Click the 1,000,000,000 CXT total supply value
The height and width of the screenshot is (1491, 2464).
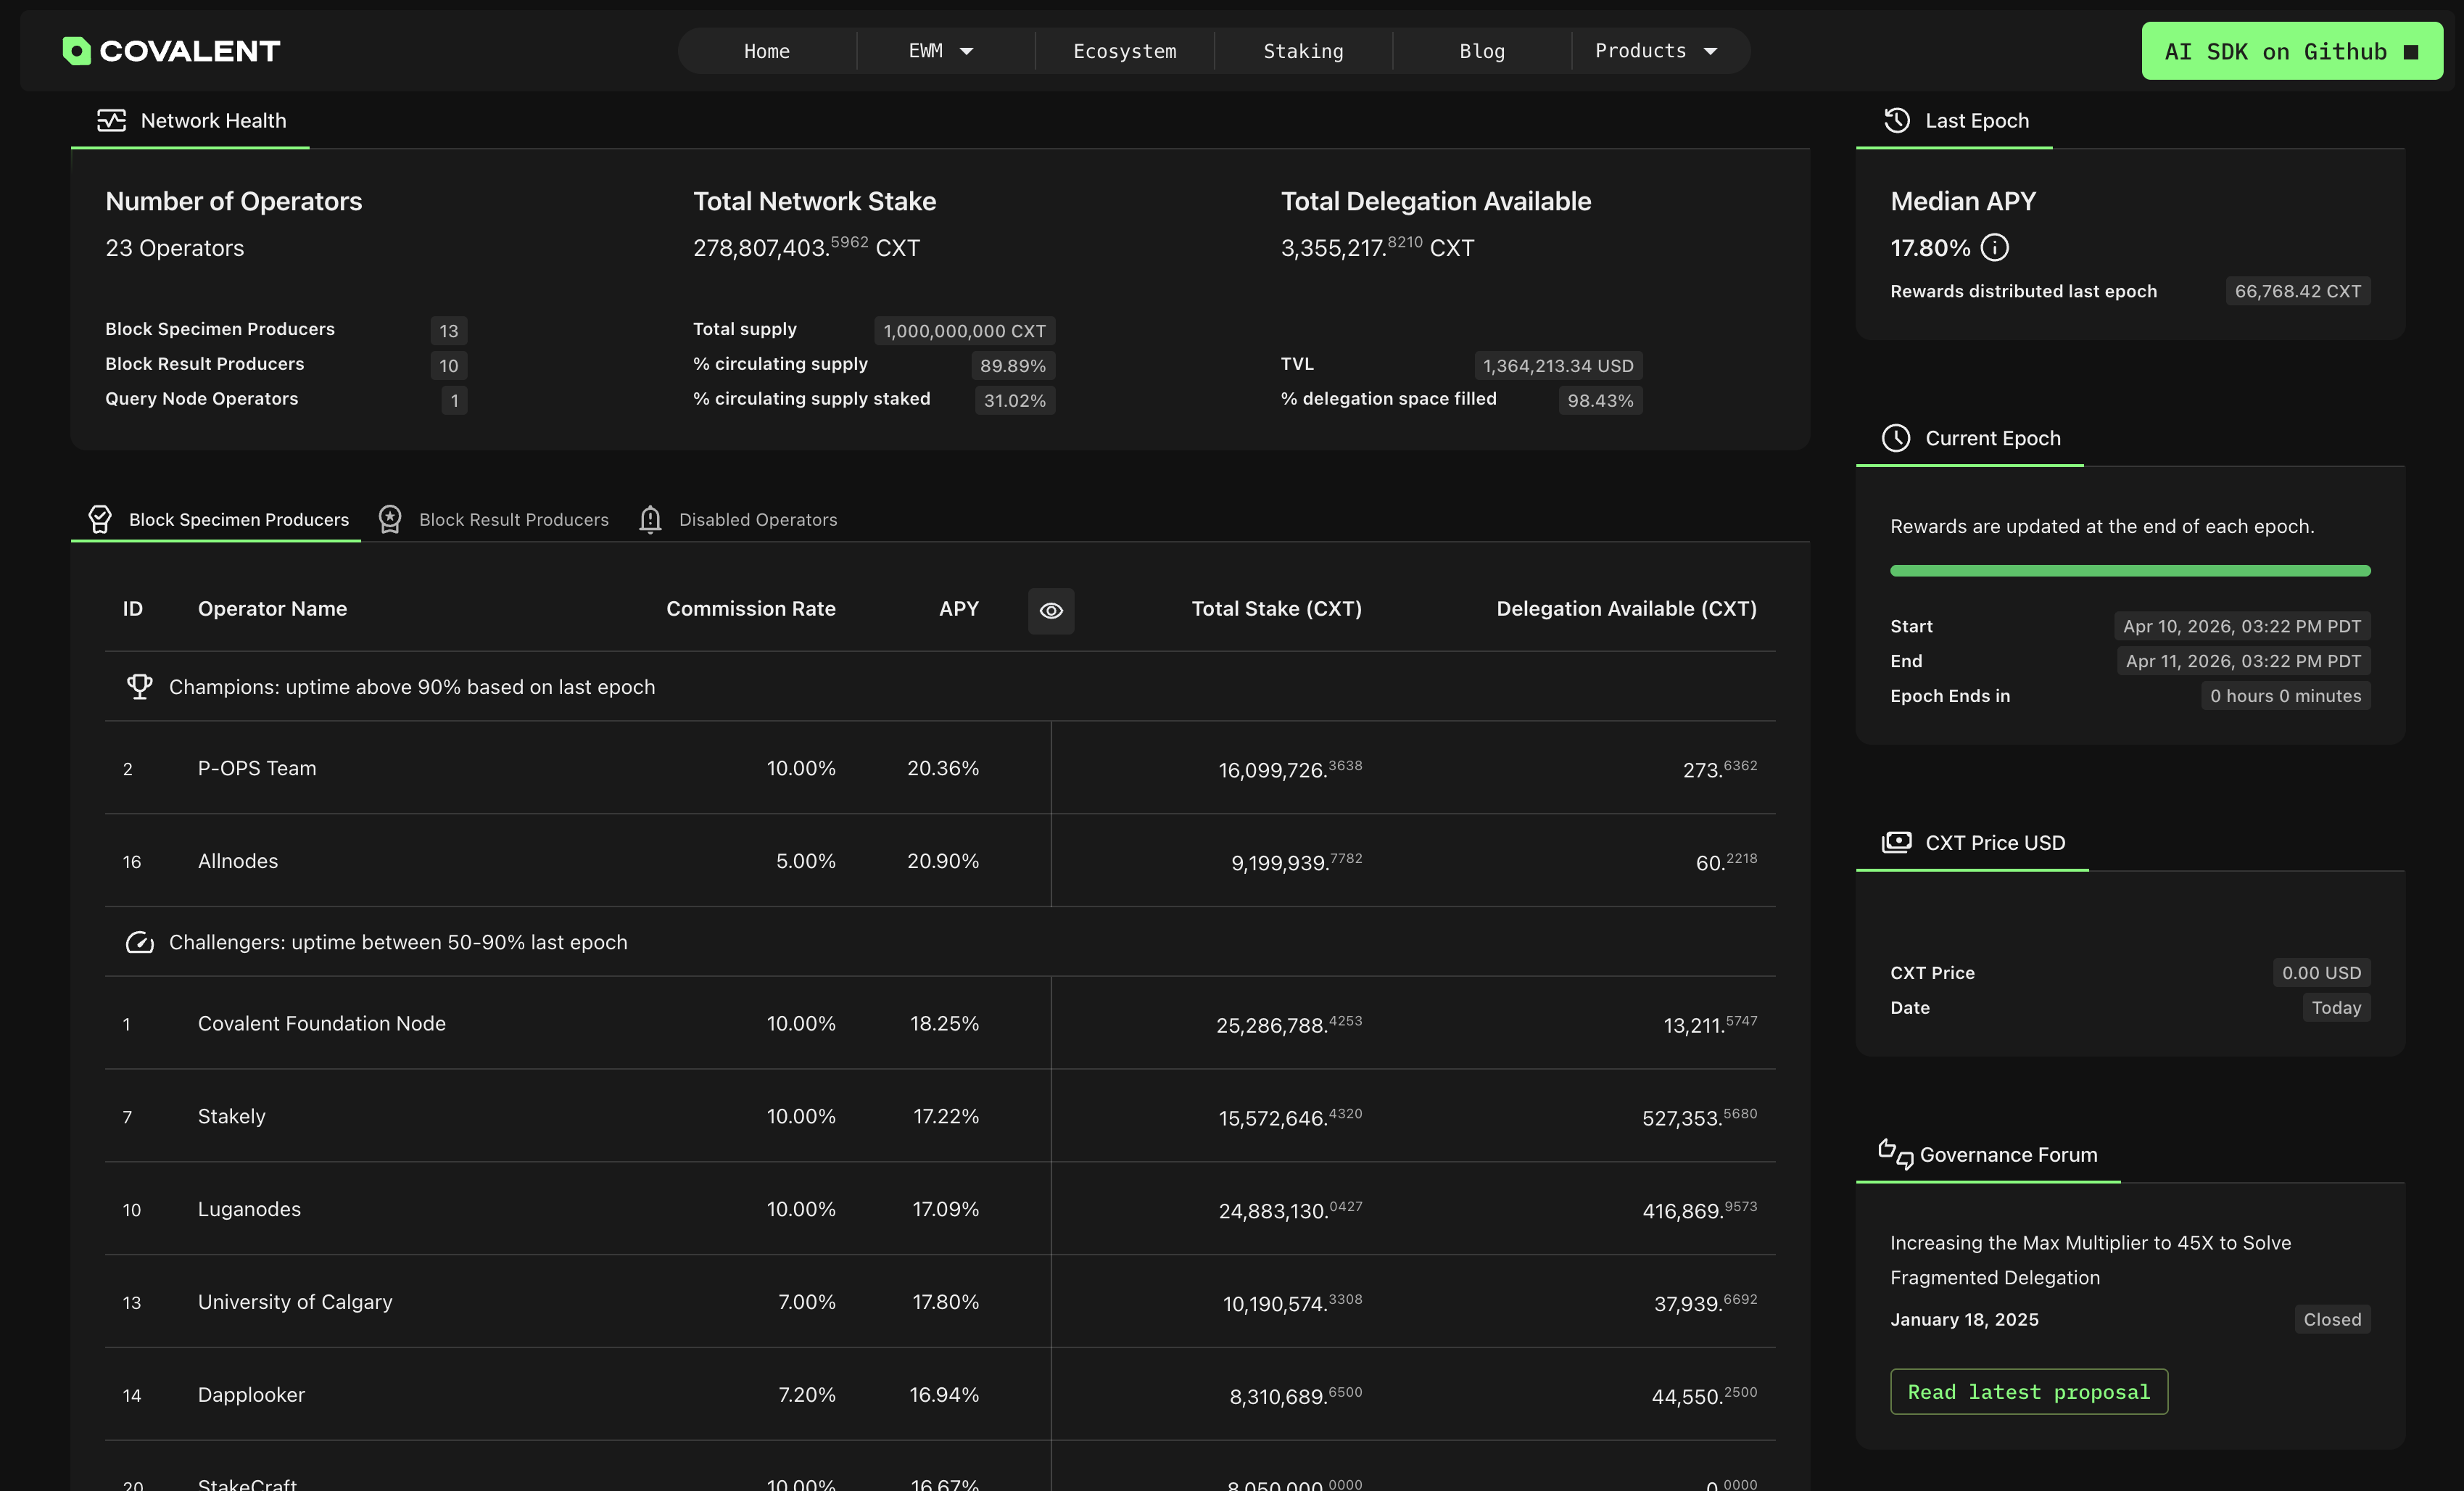click(964, 331)
